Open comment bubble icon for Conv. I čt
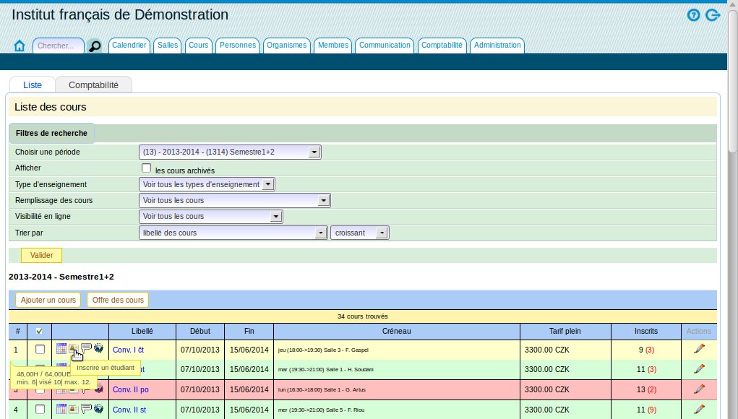This screenshot has height=419, width=738. click(x=86, y=348)
